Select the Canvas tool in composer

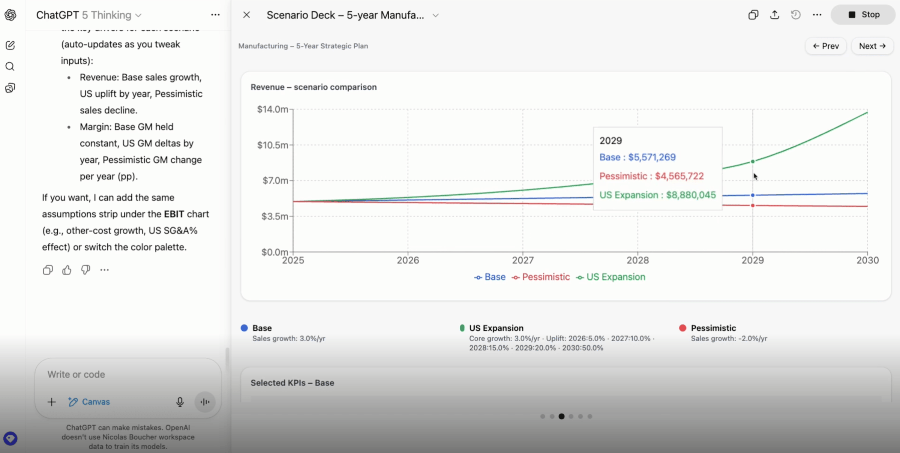[89, 402]
